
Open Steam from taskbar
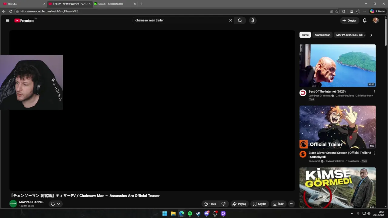point(198,213)
